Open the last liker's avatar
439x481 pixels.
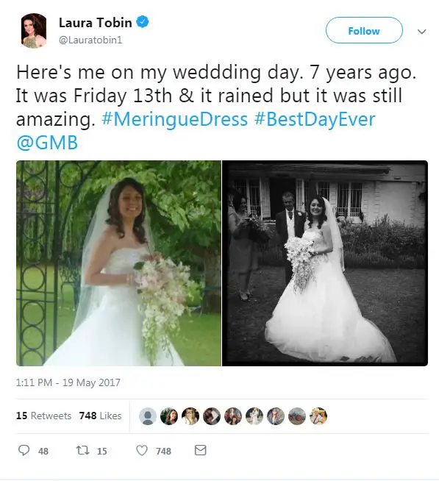coord(318,416)
